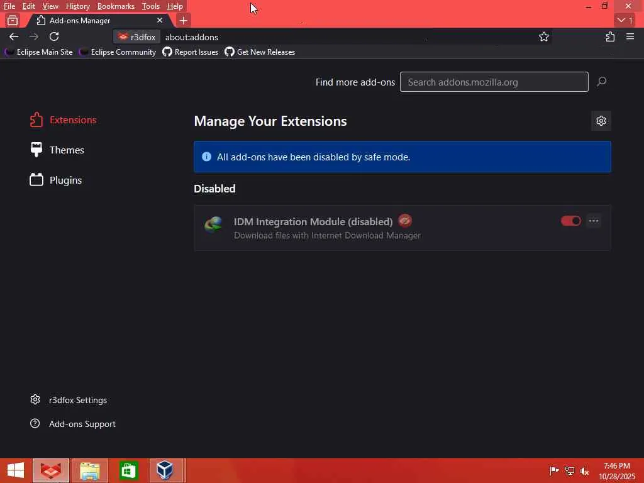Viewport: 644px width, 483px height.
Task: Click the info icon in safe mode banner
Action: pos(206,157)
